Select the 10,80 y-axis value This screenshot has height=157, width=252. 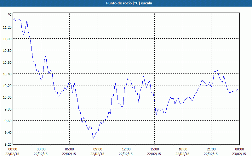click(7, 51)
